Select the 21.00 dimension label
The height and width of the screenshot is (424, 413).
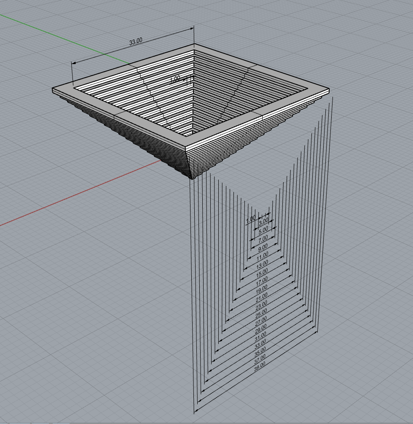coord(261,297)
